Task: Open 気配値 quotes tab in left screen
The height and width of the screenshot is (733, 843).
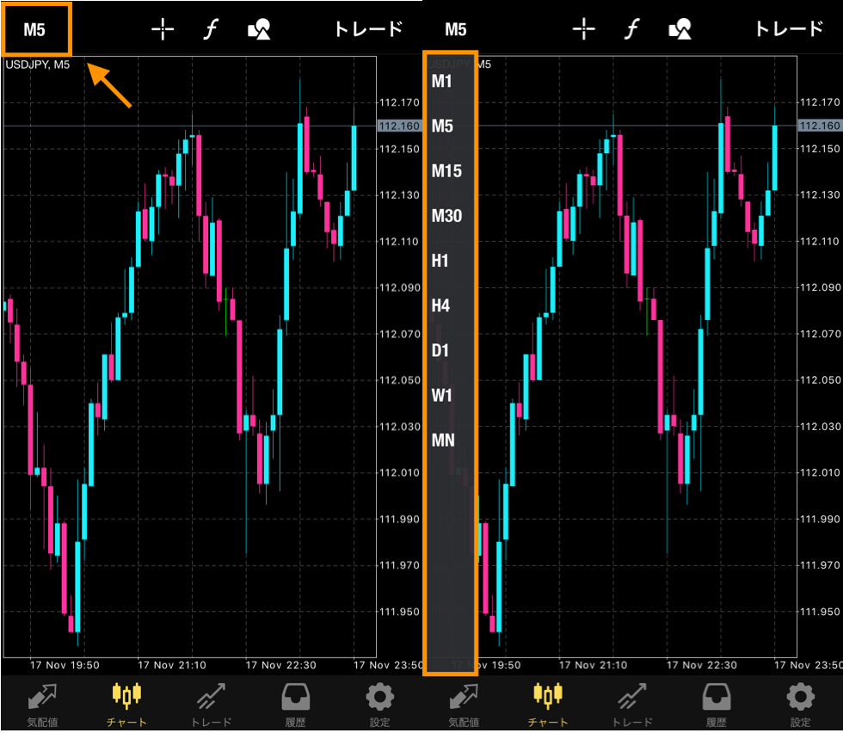Action: pos(42,705)
